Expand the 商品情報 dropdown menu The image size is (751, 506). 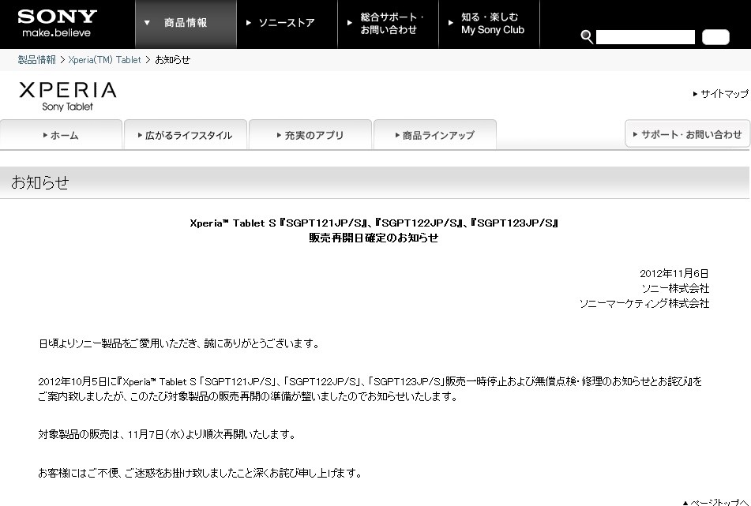coord(186,24)
